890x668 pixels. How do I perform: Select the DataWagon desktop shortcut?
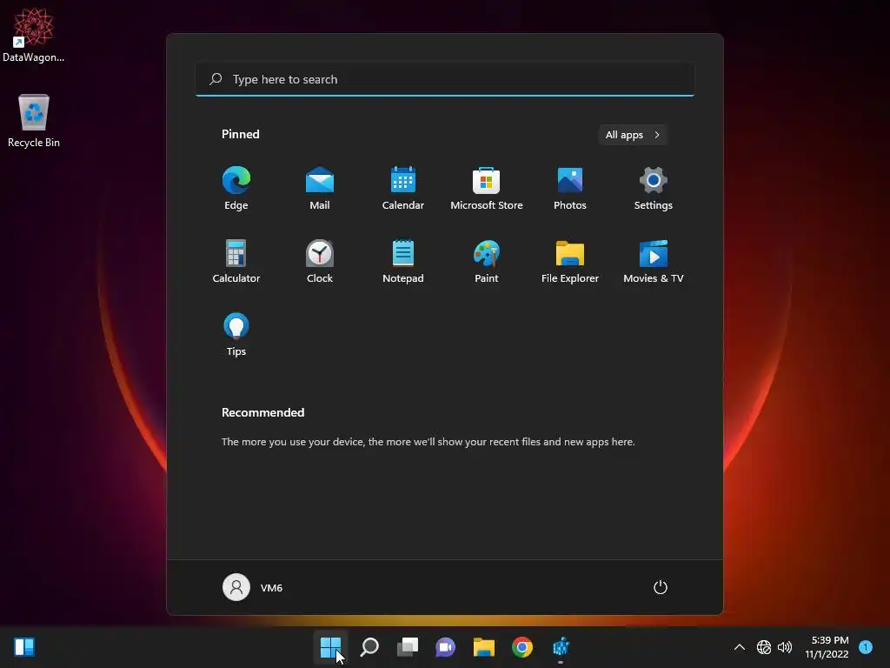(34, 35)
